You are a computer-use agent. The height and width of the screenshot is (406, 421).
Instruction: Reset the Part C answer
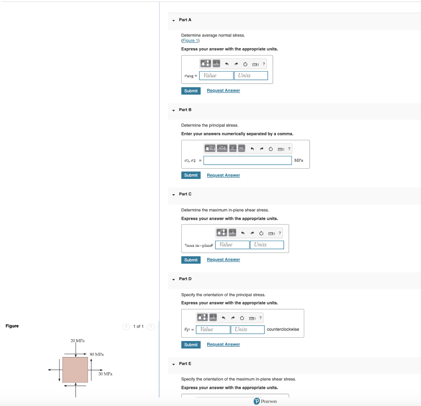pyautogui.click(x=261, y=233)
